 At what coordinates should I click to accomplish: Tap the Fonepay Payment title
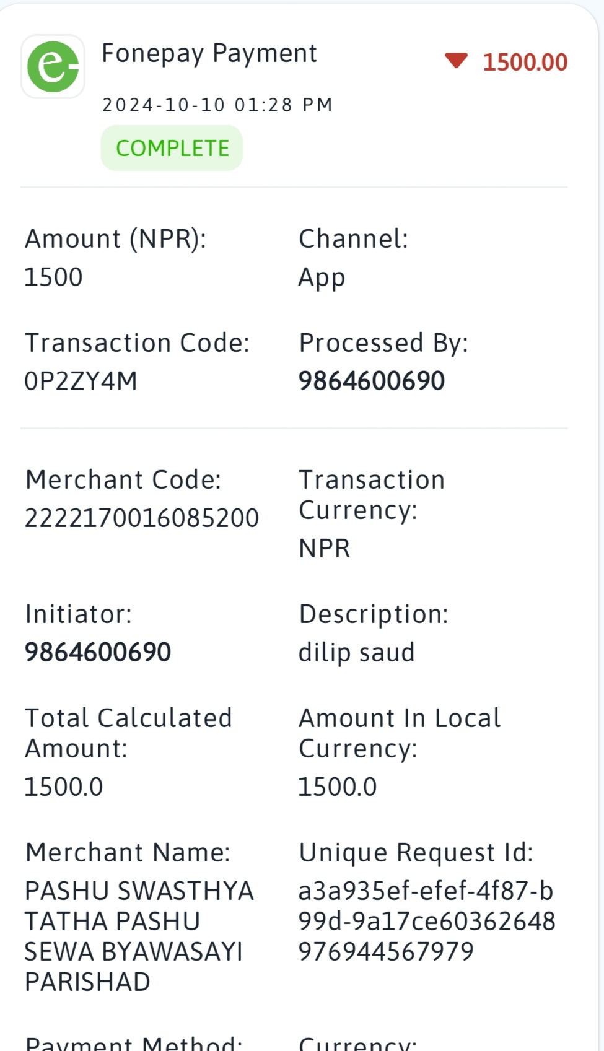209,54
